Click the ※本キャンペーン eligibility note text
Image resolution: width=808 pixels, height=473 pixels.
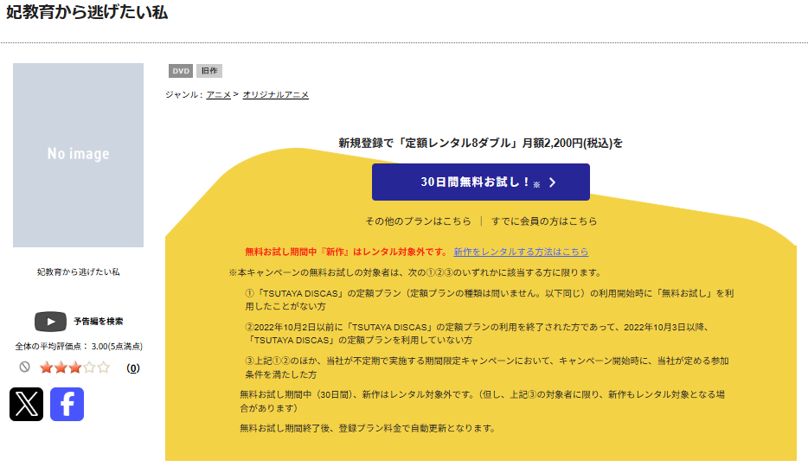tap(415, 272)
